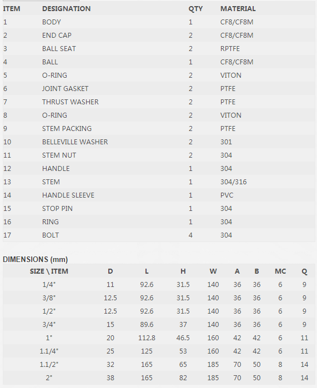Click the SIZE \ ITEM column header
The image size is (317, 388).
(x=49, y=271)
